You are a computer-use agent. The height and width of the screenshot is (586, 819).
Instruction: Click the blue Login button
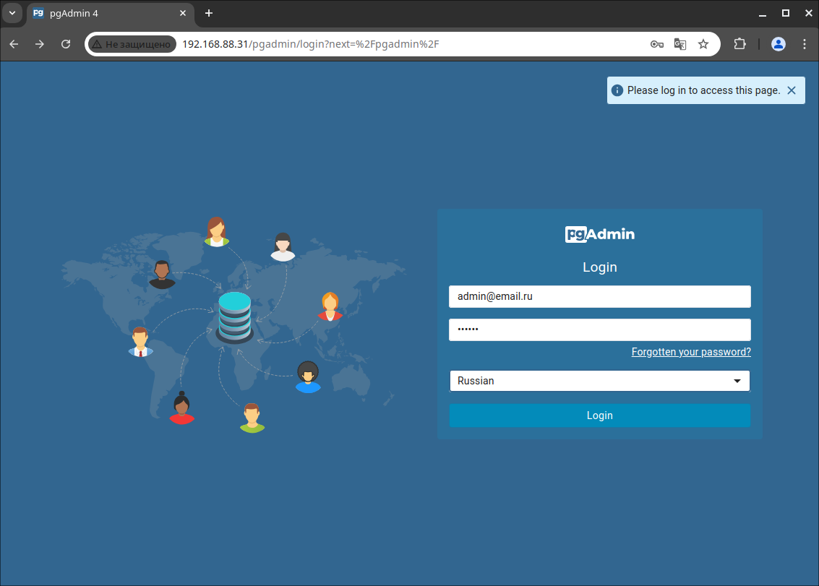[x=600, y=415]
